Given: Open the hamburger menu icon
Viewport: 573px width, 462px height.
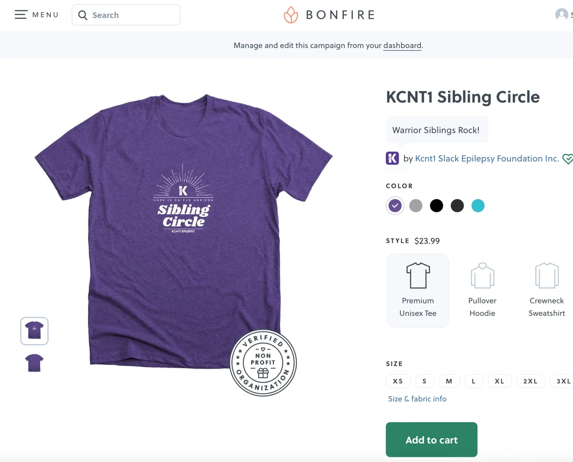Looking at the screenshot, I should click(x=21, y=15).
